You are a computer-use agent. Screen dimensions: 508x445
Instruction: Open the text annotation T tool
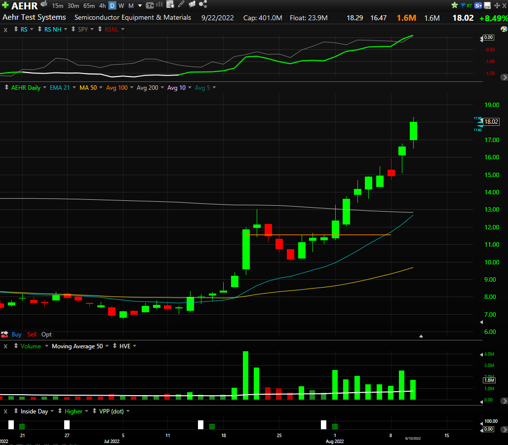[x=150, y=5]
